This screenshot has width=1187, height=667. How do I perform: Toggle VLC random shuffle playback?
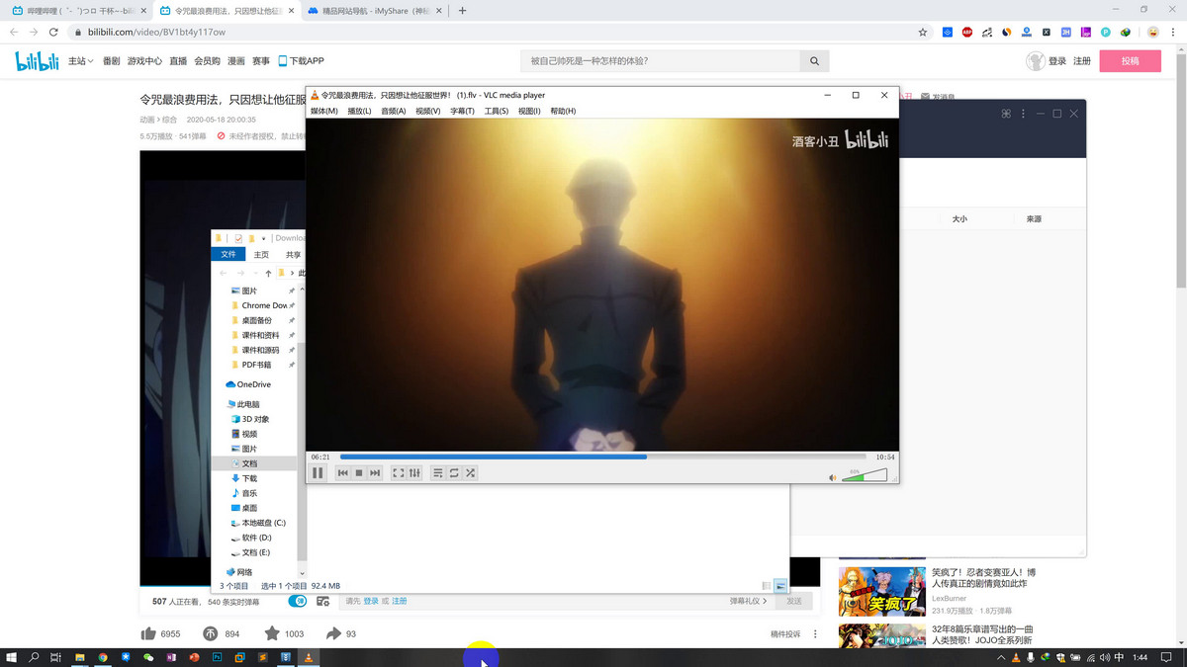point(471,473)
